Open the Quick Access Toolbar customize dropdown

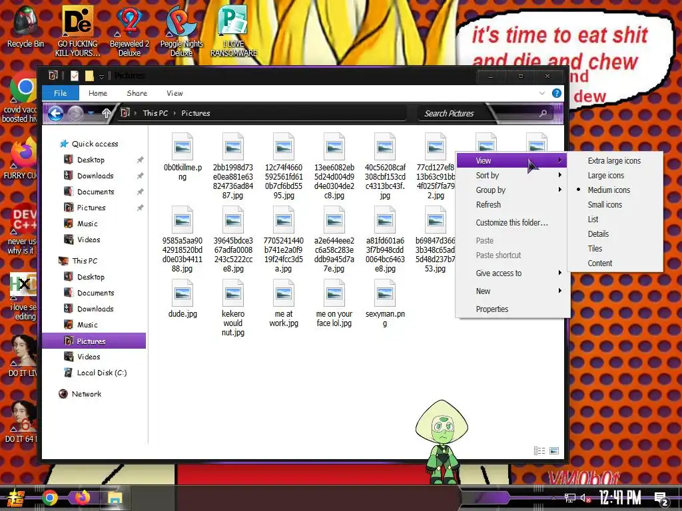[101, 77]
